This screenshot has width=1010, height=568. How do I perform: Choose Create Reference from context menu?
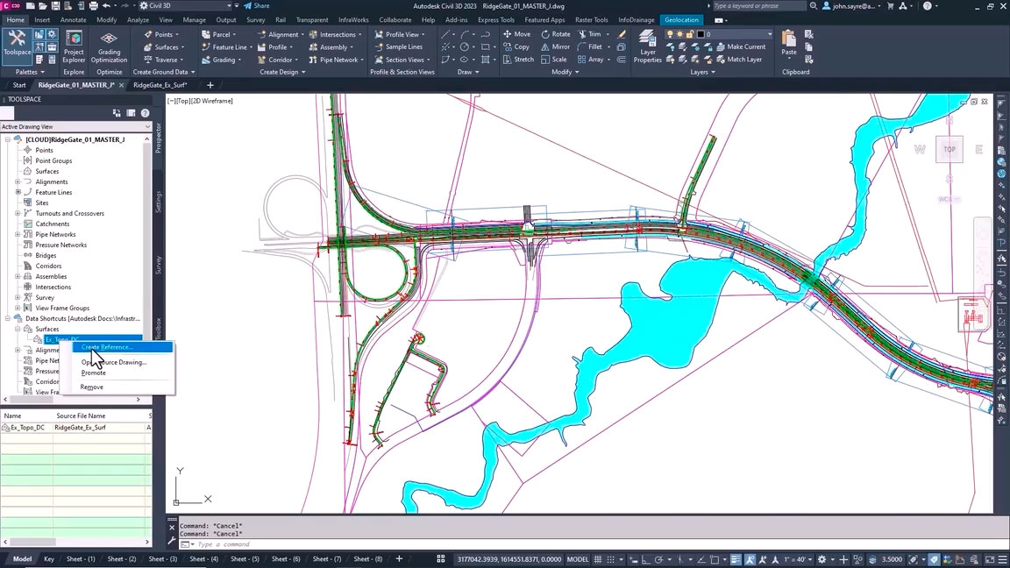(x=106, y=347)
